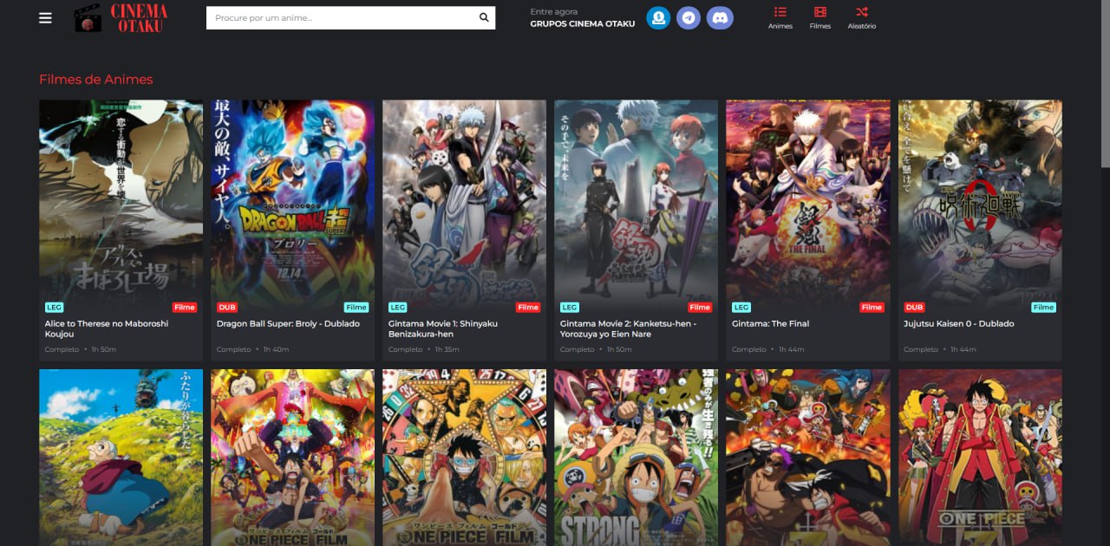Image resolution: width=1110 pixels, height=546 pixels.
Task: Open the One Piece Film Z red coat poster
Action: click(x=980, y=458)
